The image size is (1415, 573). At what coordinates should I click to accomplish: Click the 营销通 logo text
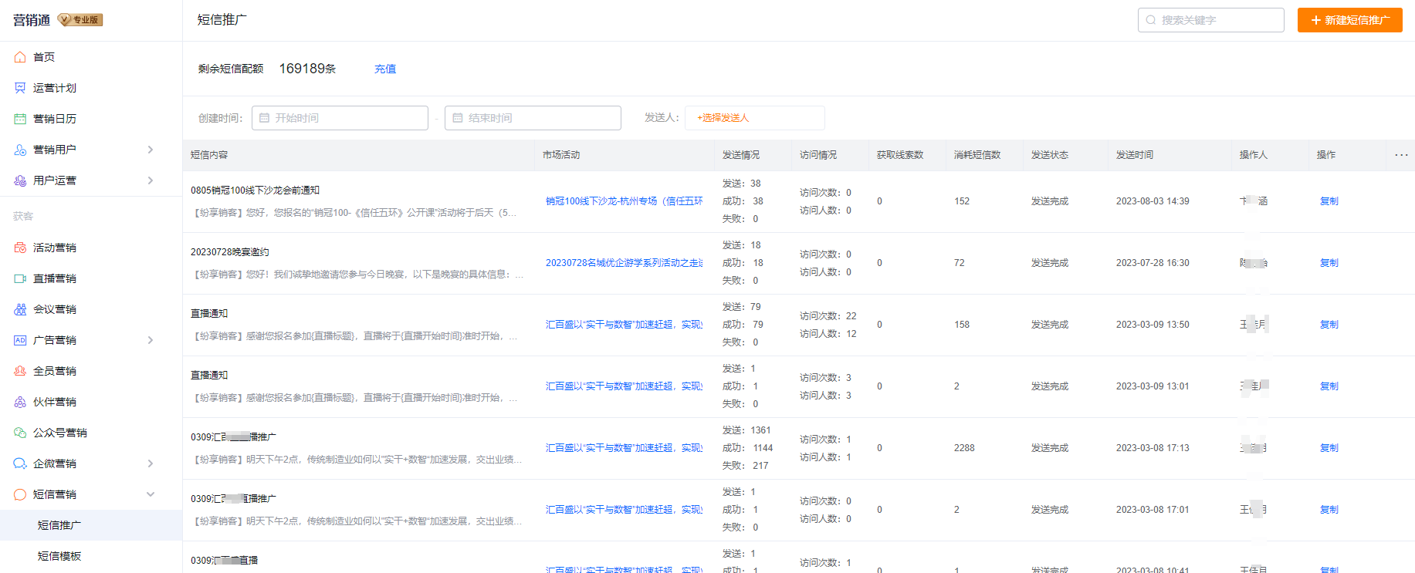coord(32,20)
